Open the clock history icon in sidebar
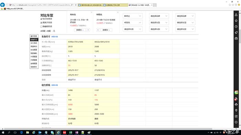The image size is (241, 135). (236, 26)
